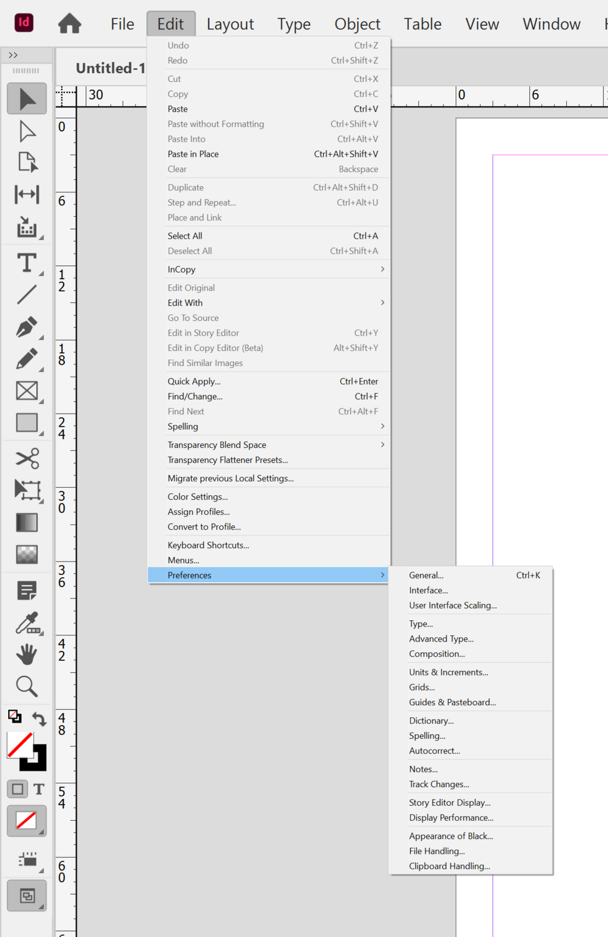Open Display Performance preferences

(x=471, y=818)
